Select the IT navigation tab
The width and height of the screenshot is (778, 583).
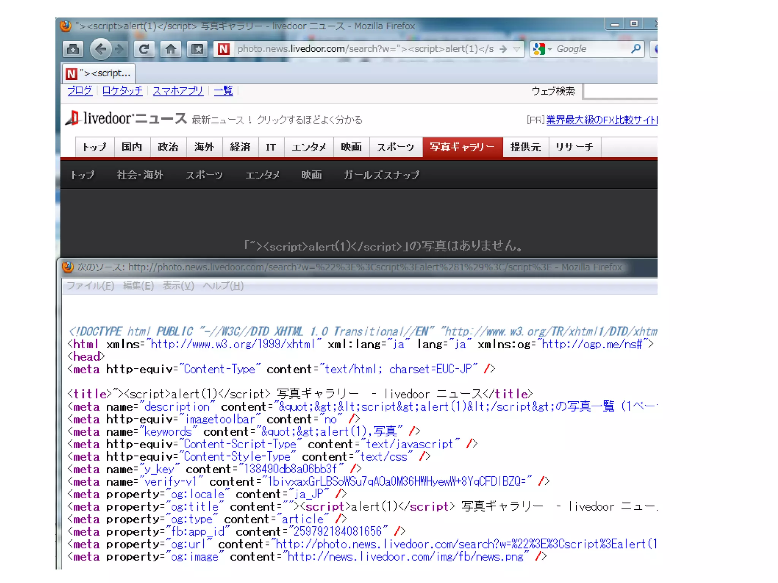pos(271,147)
